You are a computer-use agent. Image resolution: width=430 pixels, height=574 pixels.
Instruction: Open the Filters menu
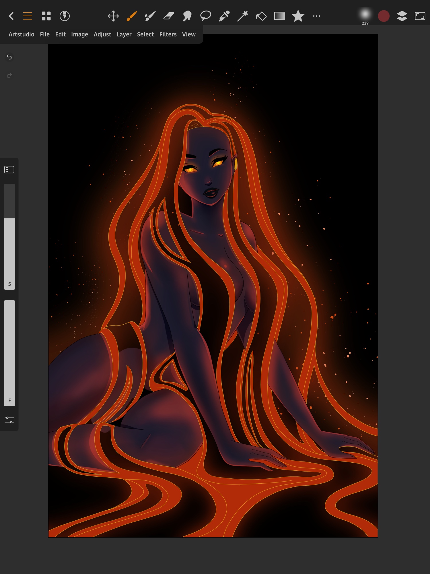click(168, 34)
